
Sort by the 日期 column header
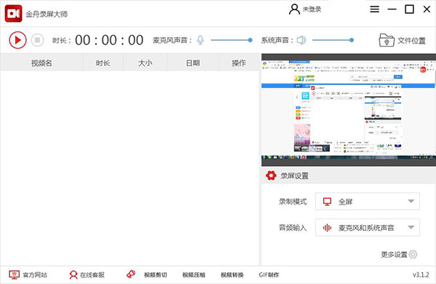click(193, 63)
